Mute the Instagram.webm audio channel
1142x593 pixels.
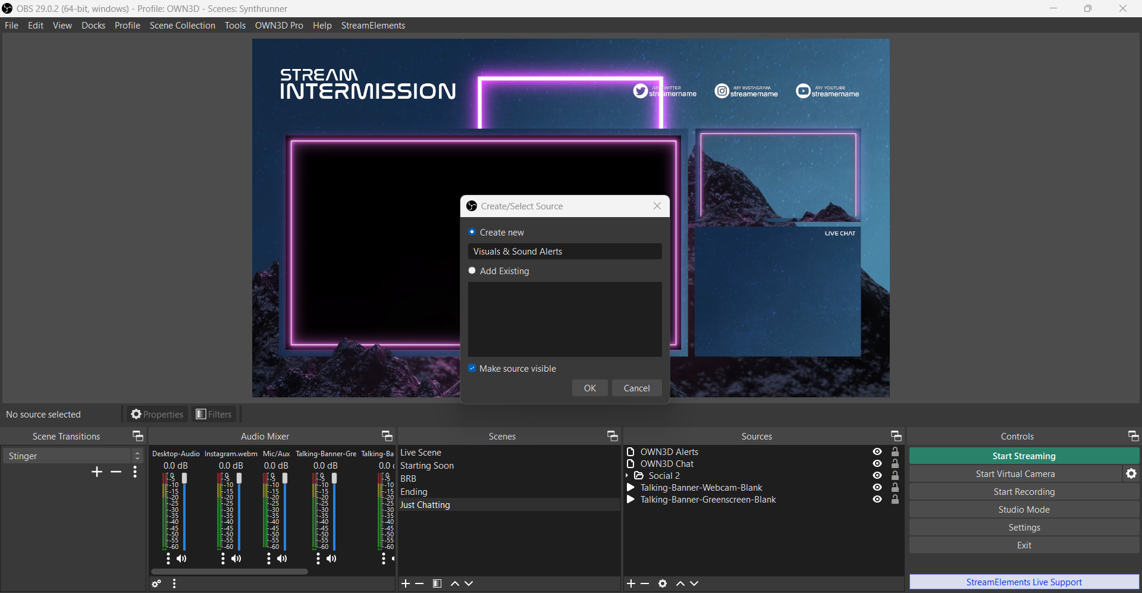pos(236,559)
